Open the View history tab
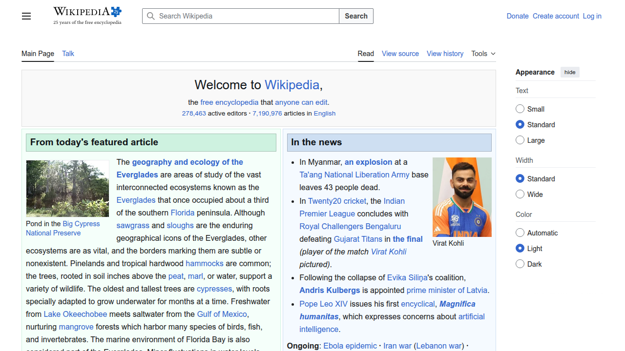 pos(445,54)
